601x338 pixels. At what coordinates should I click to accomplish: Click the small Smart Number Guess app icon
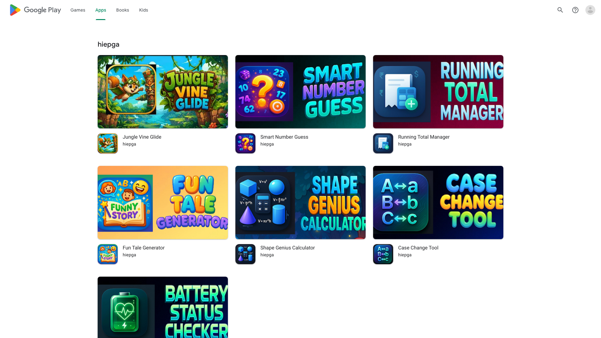point(245,143)
